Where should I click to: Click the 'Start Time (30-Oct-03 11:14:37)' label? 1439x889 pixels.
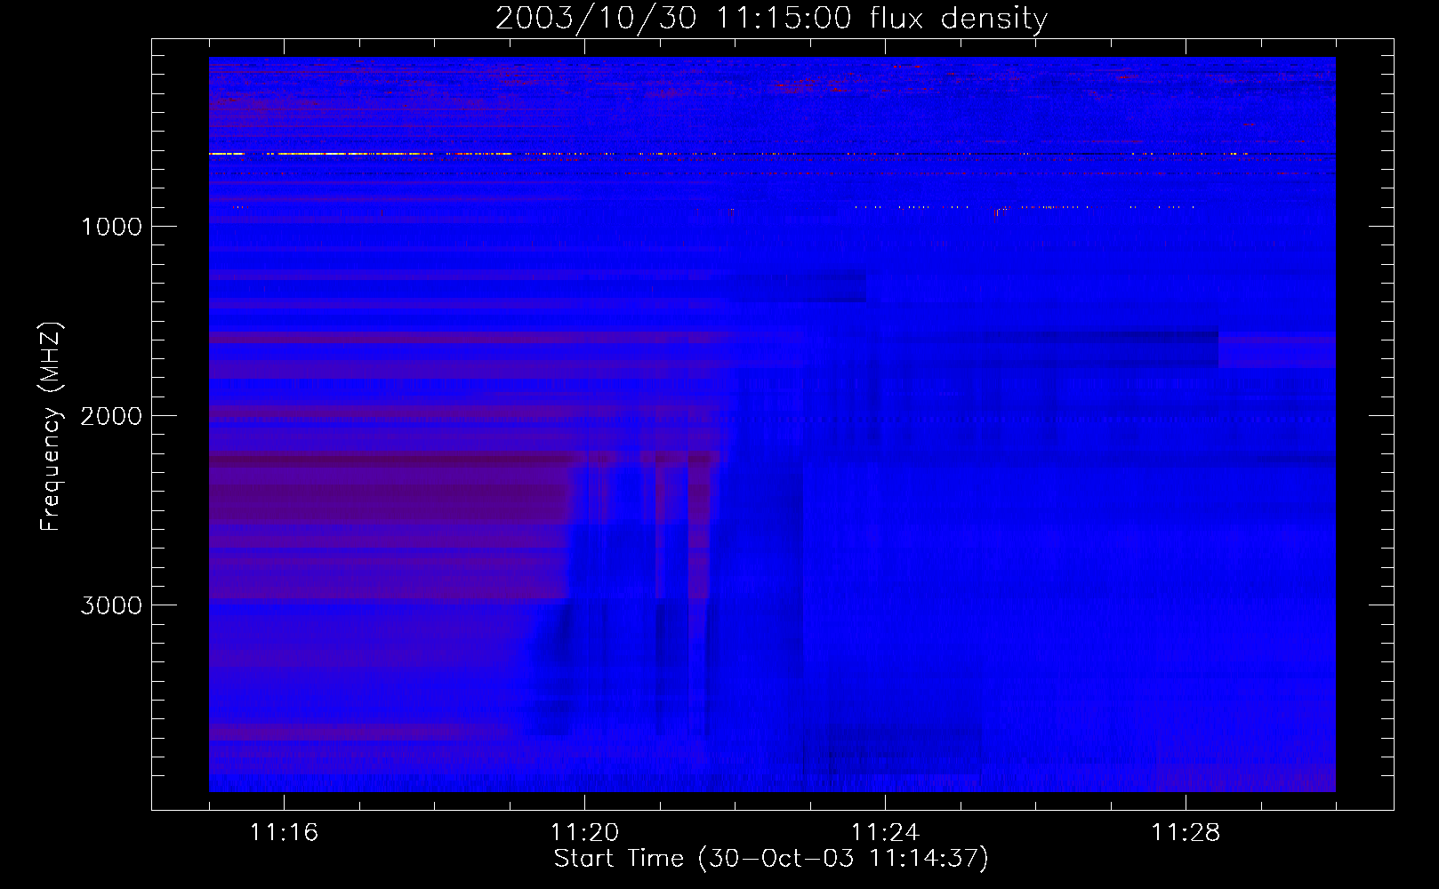coord(771,859)
